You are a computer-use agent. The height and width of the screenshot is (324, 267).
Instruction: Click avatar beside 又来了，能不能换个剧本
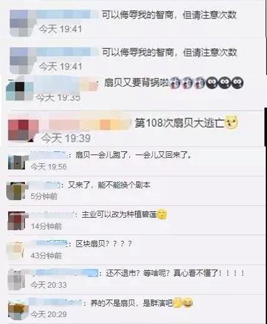pyautogui.click(x=16, y=191)
